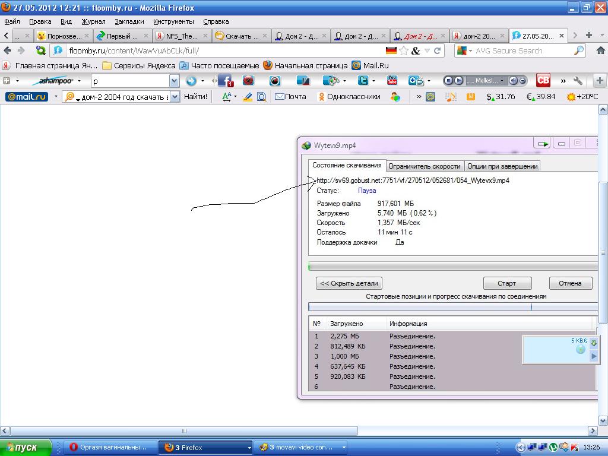Click the media player play button in toolbar
The height and width of the screenshot is (456, 608).
tap(458, 81)
